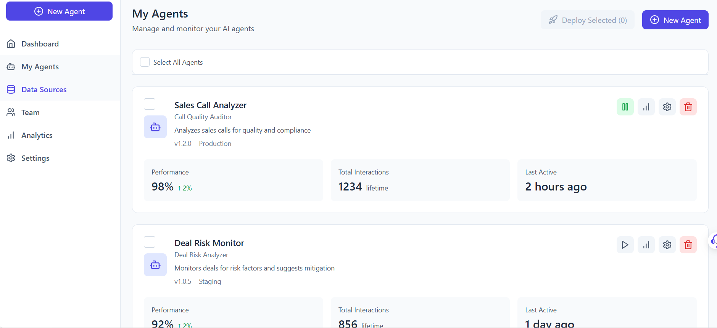This screenshot has width=717, height=328.
Task: Tick the Deal Risk Monitor checkbox
Action: click(150, 242)
